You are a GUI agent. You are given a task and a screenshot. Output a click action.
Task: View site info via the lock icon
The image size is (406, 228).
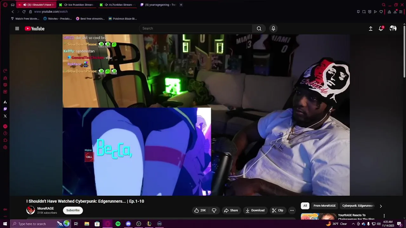(x=30, y=12)
